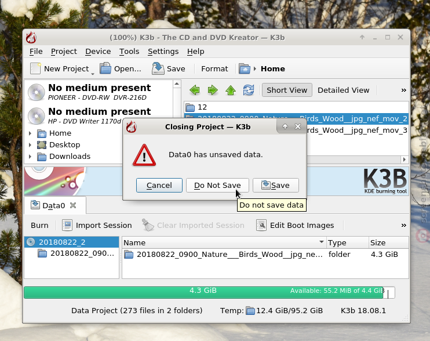430x341 pixels.
Task: Expand the breadcrumb arrow before Home
Action: 255,68
